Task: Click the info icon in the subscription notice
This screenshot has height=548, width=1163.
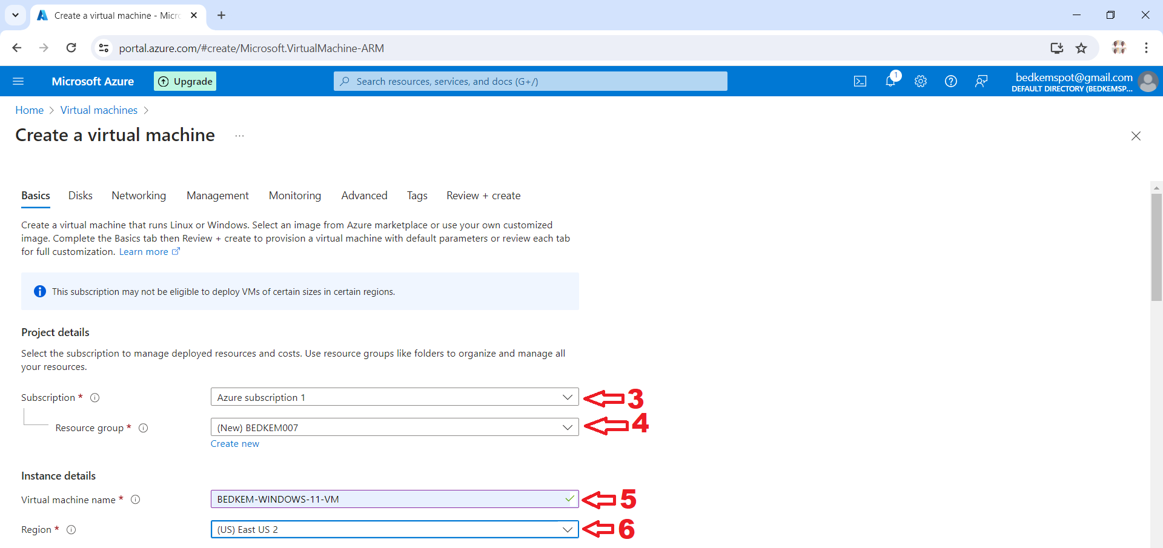Action: coord(40,291)
